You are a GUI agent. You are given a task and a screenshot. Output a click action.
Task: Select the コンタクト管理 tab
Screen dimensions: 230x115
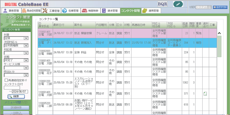tap(131, 11)
